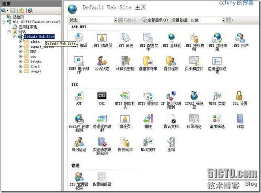The height and width of the screenshot is (193, 261).
Task: Expand the admin folder node
Action: point(21,42)
